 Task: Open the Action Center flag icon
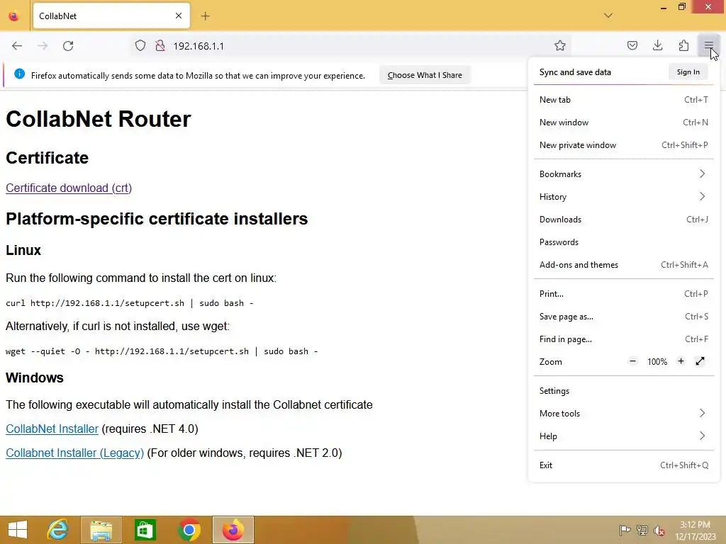coord(625,530)
